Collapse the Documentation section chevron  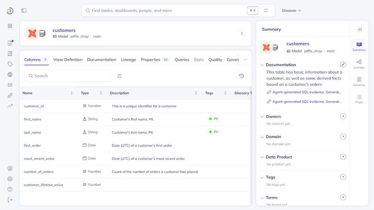click(262, 65)
